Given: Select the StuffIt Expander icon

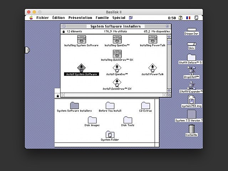Looking at the screenshot, I should click(192, 85).
